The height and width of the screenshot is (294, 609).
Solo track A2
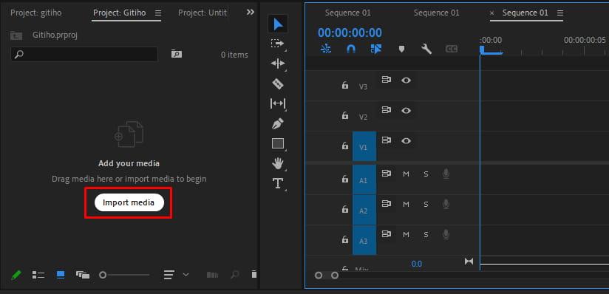click(x=426, y=205)
